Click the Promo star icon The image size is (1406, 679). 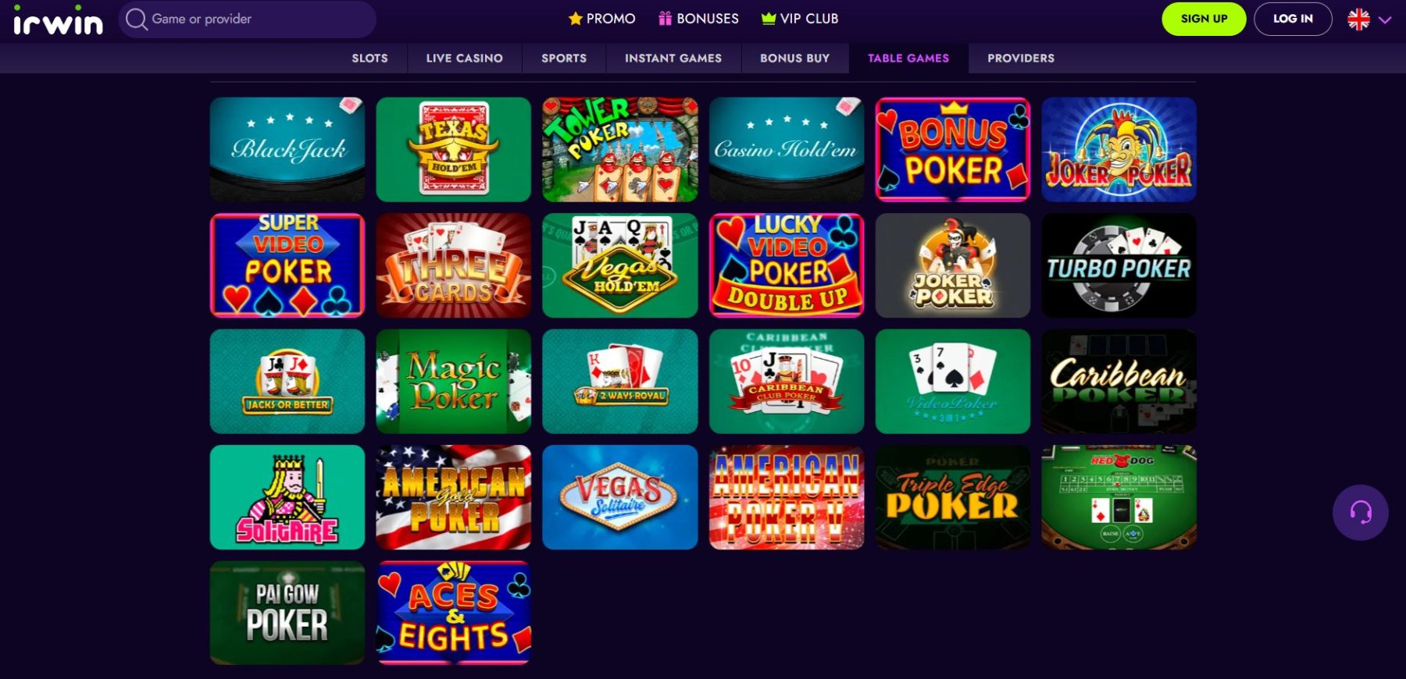[x=576, y=19]
